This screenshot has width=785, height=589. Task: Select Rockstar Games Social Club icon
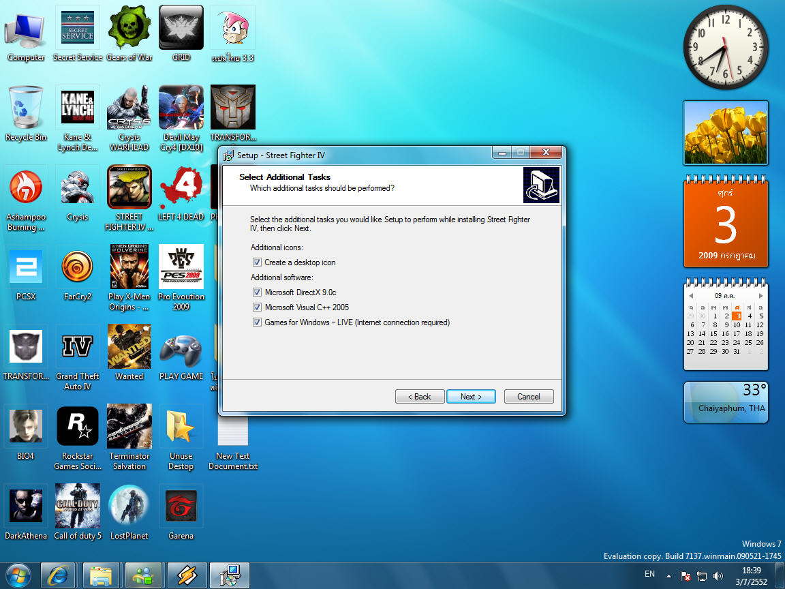[78, 438]
